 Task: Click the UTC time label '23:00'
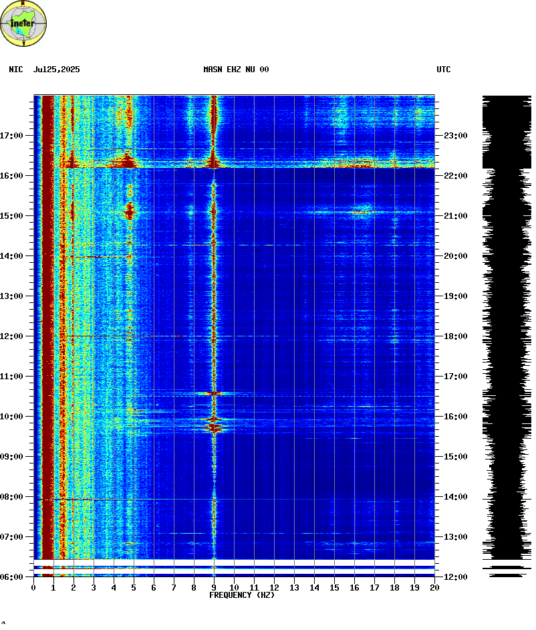click(x=456, y=136)
